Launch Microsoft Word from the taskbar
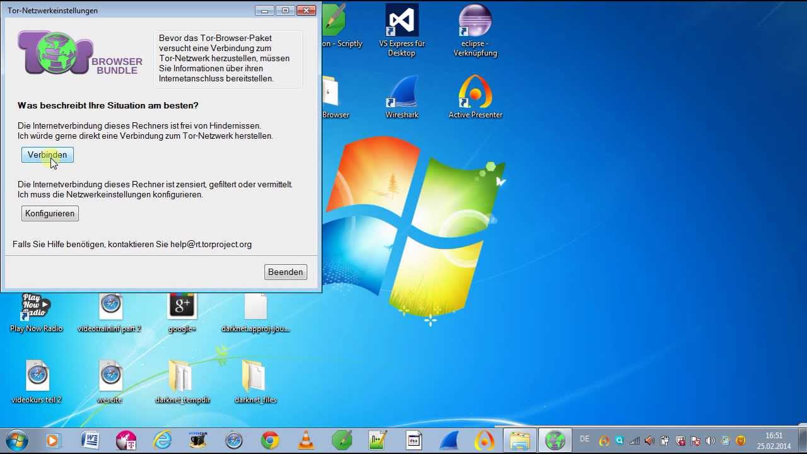The image size is (807, 454). pyautogui.click(x=90, y=440)
